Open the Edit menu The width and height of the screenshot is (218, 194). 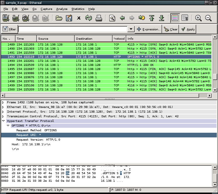tap(15, 9)
